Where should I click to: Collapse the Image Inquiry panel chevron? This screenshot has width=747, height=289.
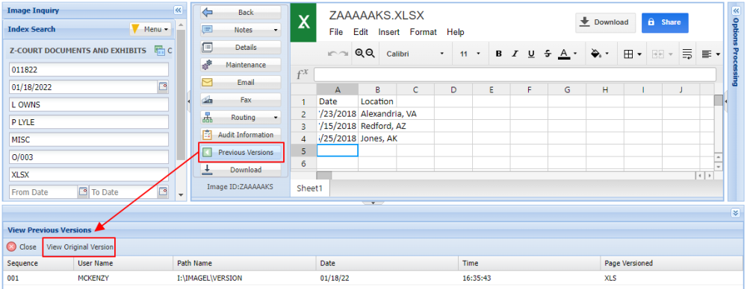tap(178, 10)
